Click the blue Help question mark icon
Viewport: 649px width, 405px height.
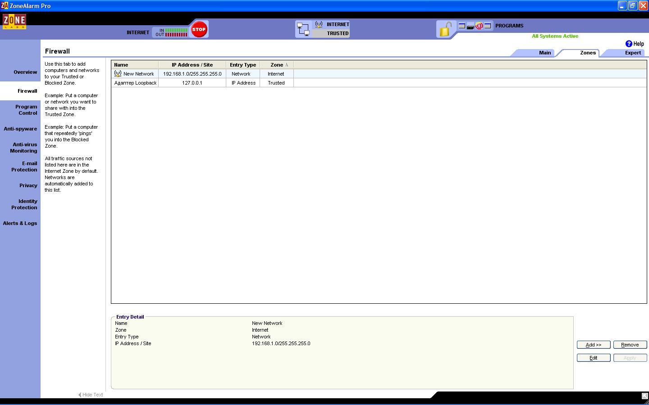tap(629, 44)
